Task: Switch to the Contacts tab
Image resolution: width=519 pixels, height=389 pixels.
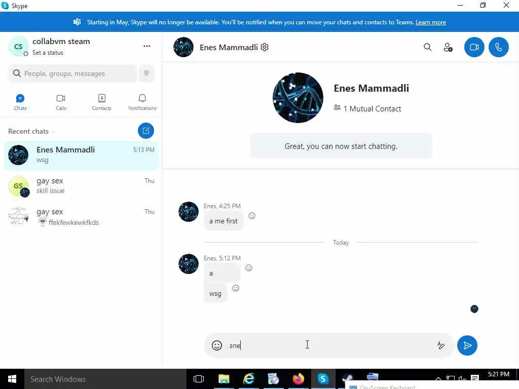Action: (101, 102)
